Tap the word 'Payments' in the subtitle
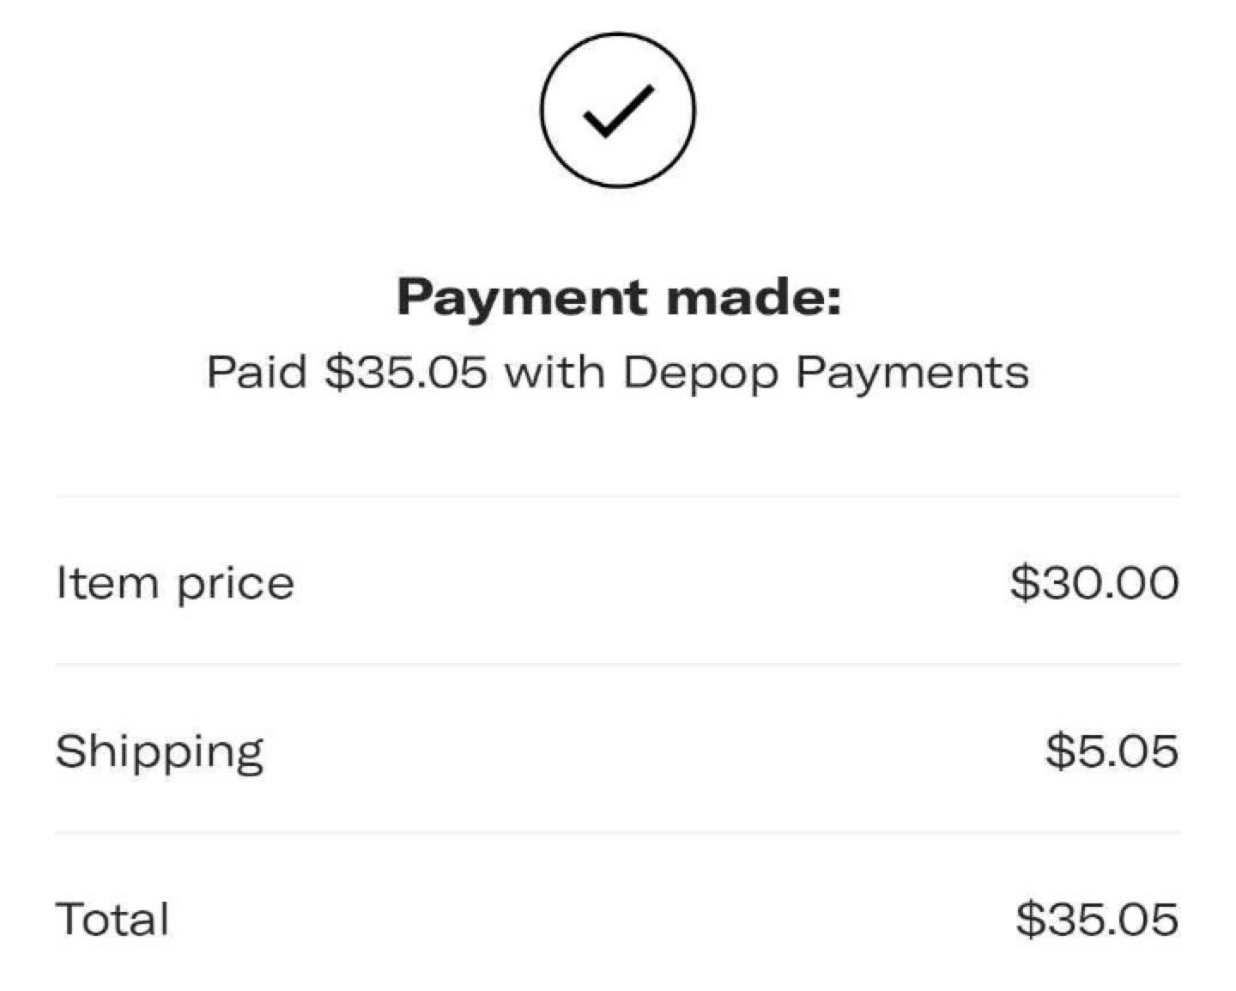1236x991 pixels. click(x=912, y=374)
